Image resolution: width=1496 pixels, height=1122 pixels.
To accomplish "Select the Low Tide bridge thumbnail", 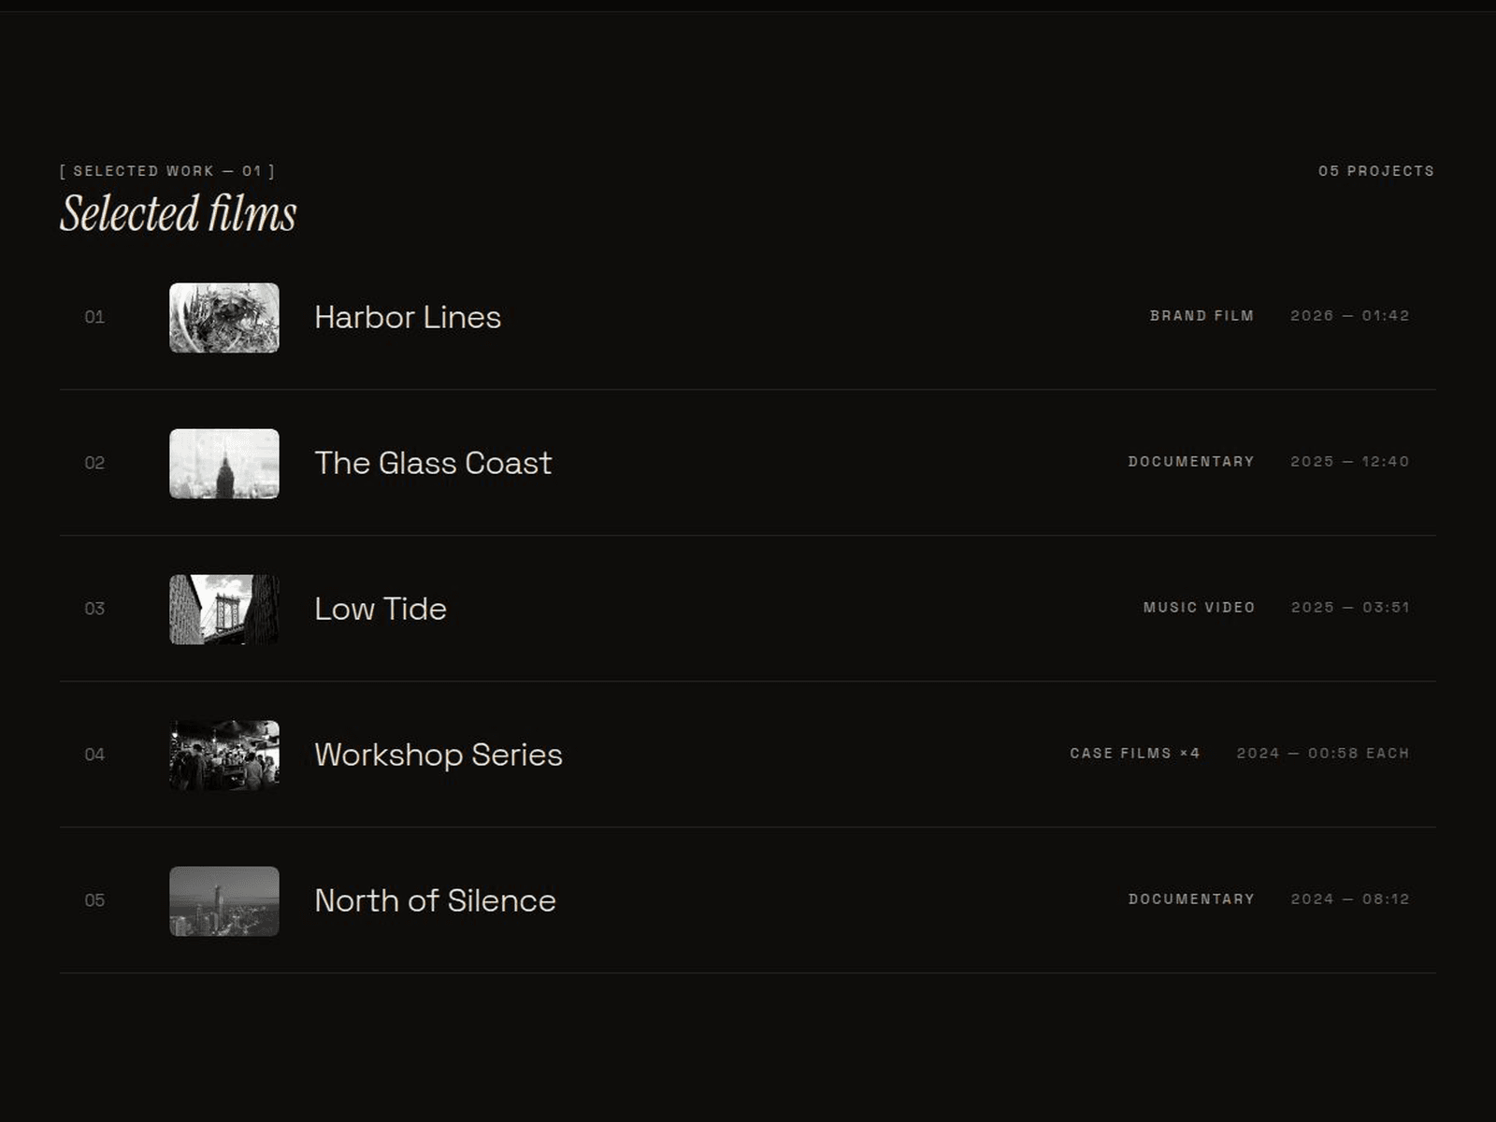I will click(x=224, y=610).
